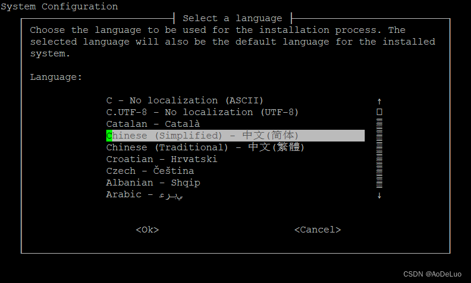Choose C.UTF-8 - No localization (UTF-8)
The width and height of the screenshot is (471, 283).
[x=202, y=112]
